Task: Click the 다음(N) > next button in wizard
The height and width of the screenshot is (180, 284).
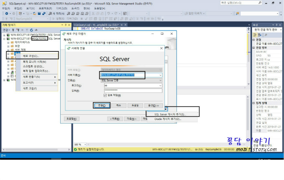Action: pyautogui.click(x=132, y=119)
